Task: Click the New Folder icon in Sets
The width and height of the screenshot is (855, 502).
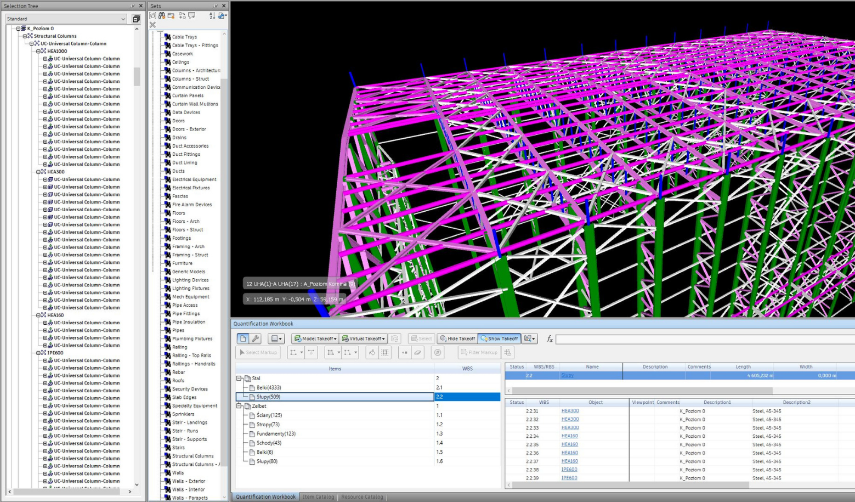Action: [x=171, y=16]
